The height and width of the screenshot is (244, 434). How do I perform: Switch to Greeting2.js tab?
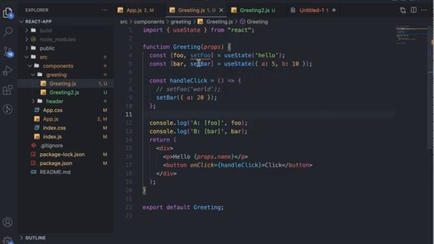(x=254, y=10)
